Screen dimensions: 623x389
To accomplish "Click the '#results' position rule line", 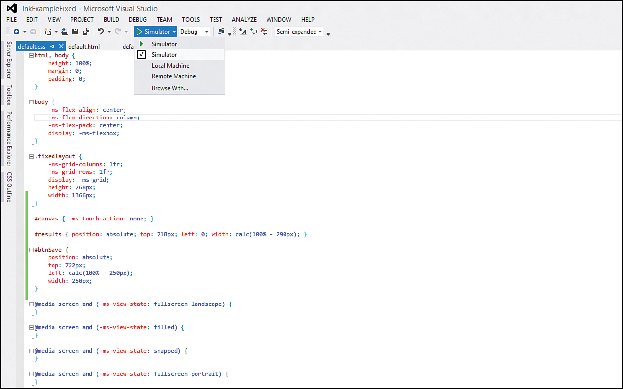I will pyautogui.click(x=171, y=234).
